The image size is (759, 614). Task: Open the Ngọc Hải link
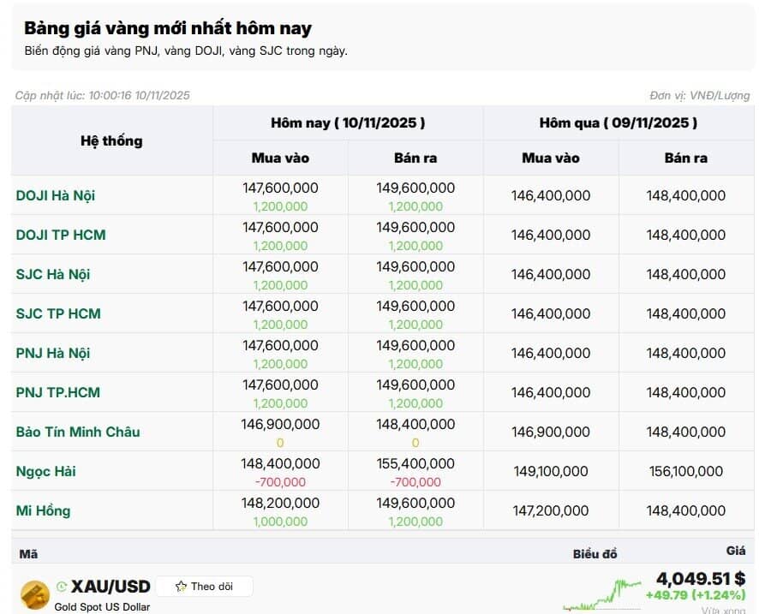click(45, 471)
